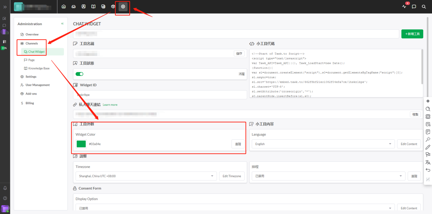432x214 pixels.
Task: Expand the left navigation rail
Action: (5, 7)
